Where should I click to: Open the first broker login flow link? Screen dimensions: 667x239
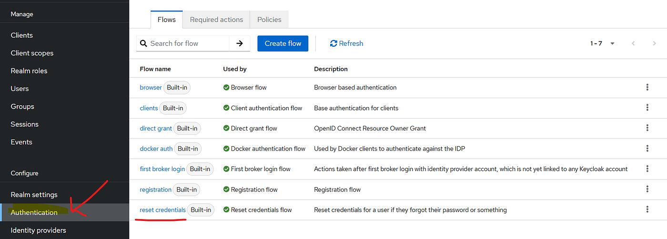click(x=162, y=169)
